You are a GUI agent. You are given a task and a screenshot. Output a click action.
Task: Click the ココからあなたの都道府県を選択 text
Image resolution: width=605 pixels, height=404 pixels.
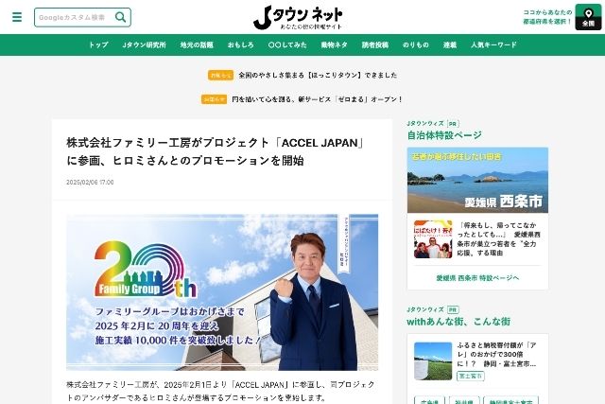click(547, 17)
